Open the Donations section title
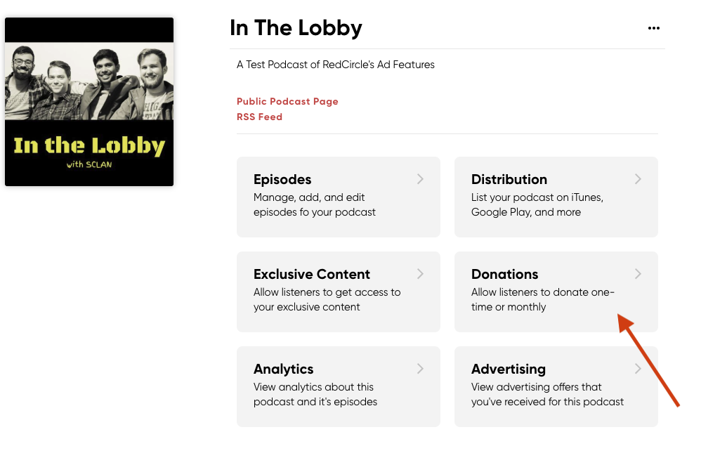Viewport: 727px width, 465px height. pyautogui.click(x=504, y=274)
